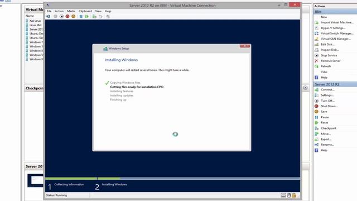The height and width of the screenshot is (201, 357).
Task: Turn off the VM using the toolbar icon
Action: [61, 16]
